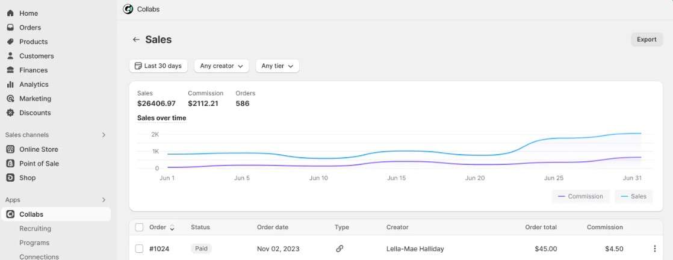
Task: Click the Discounts badge icon
Action: pos(10,113)
